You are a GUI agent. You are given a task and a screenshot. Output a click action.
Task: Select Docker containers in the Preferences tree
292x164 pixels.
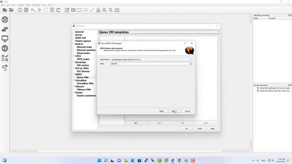pos(86,96)
